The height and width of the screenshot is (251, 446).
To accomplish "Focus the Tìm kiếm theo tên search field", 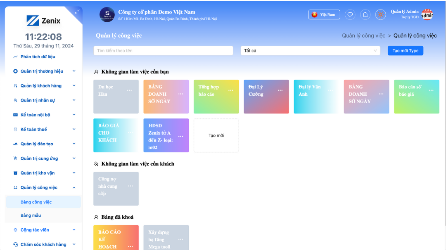I will [x=163, y=50].
